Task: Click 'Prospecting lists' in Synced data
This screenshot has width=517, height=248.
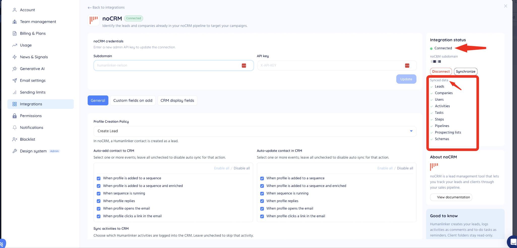Action: (x=448, y=132)
